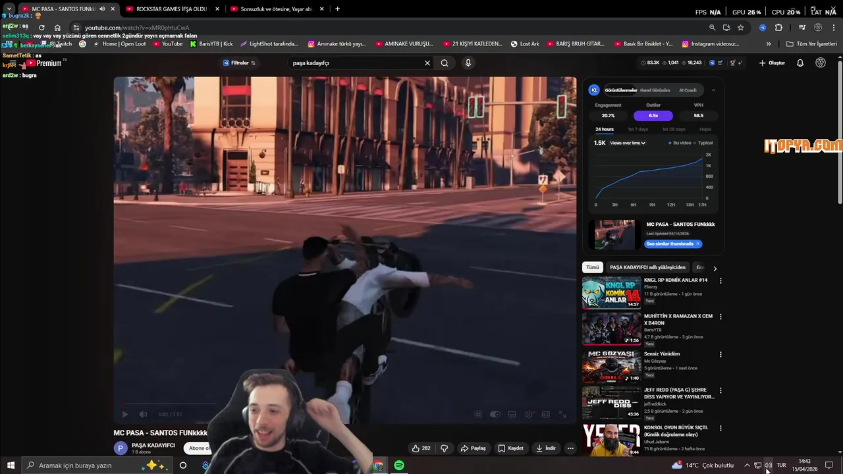
Task: Open video player settings gear
Action: pyautogui.click(x=529, y=414)
